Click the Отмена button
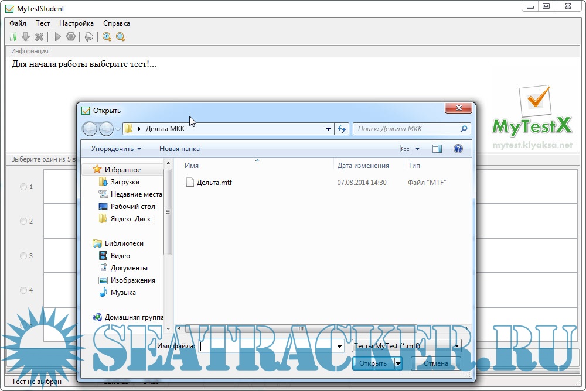The image size is (586, 391). tap(435, 363)
